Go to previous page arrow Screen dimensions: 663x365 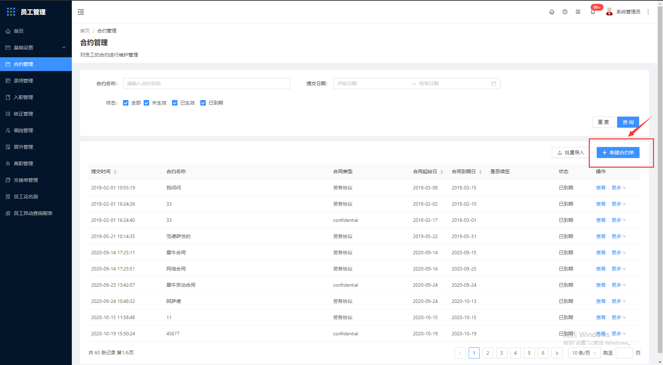click(460, 353)
